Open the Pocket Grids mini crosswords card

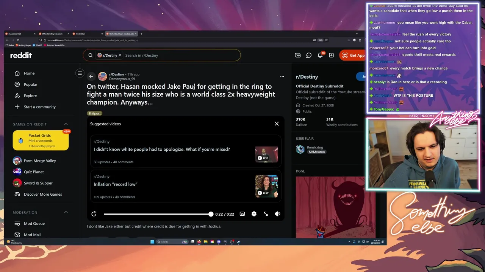[x=41, y=141]
